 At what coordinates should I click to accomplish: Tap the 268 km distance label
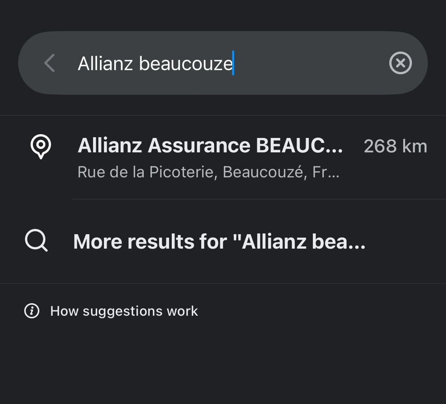coord(395,146)
